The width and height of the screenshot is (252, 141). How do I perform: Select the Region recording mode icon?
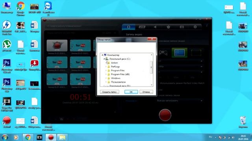coord(196,53)
